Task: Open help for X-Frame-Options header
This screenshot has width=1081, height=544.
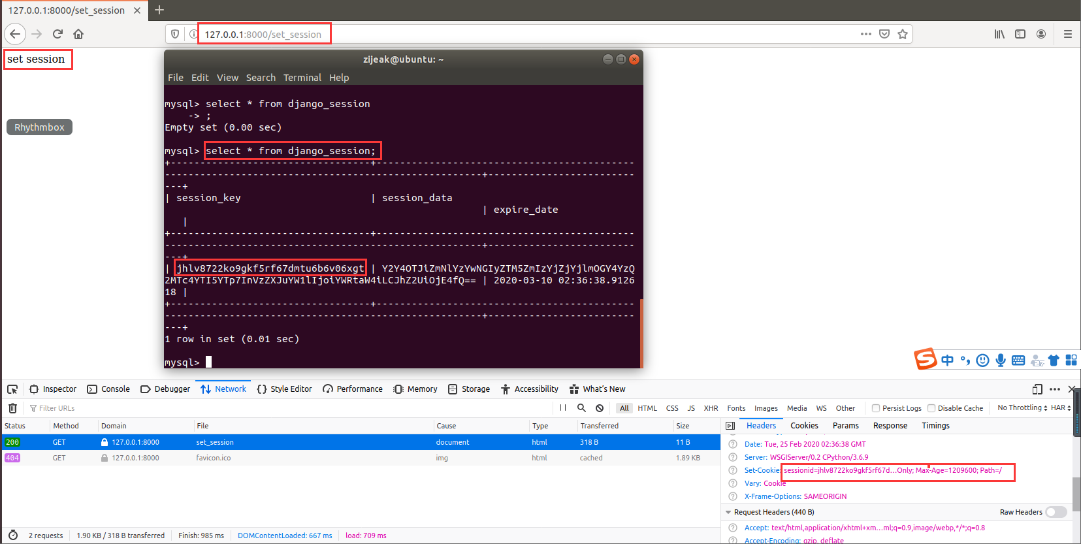Action: coord(733,496)
